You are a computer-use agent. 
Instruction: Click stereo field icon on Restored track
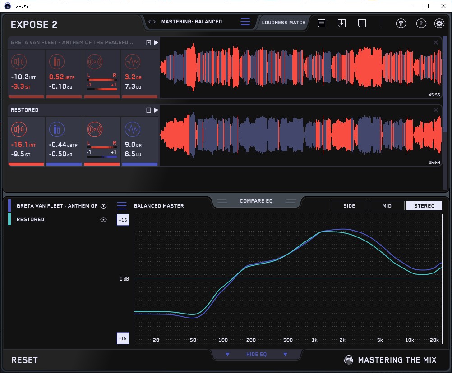click(95, 129)
